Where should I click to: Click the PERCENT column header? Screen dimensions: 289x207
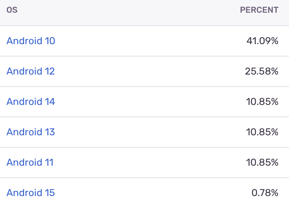[x=259, y=10]
